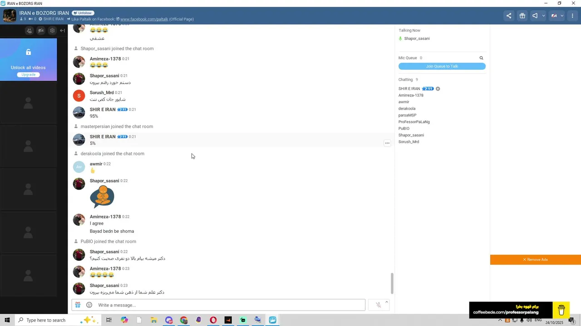Select SHIR E IRAN in the Chatting list
The width and height of the screenshot is (581, 326).
[x=409, y=89]
